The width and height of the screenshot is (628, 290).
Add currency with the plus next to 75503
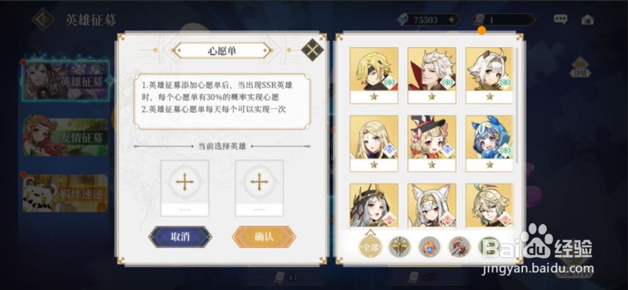(x=452, y=19)
